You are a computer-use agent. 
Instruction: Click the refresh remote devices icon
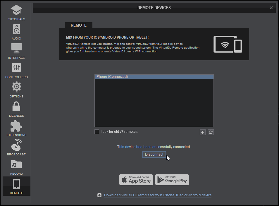point(211,132)
